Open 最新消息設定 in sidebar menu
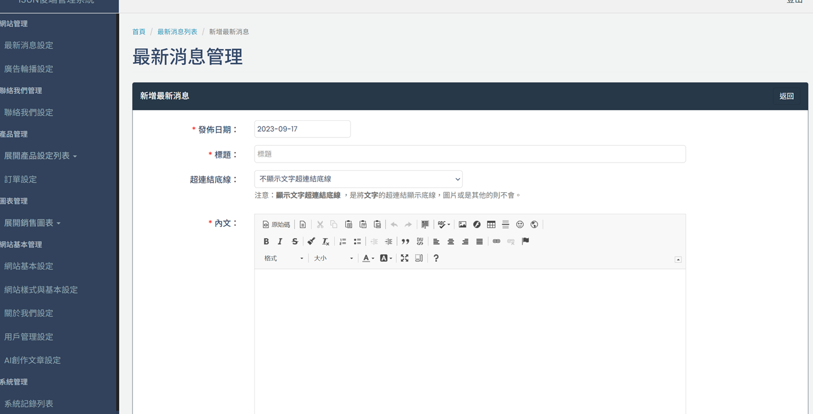Viewport: 813px width, 414px height. tap(28, 45)
